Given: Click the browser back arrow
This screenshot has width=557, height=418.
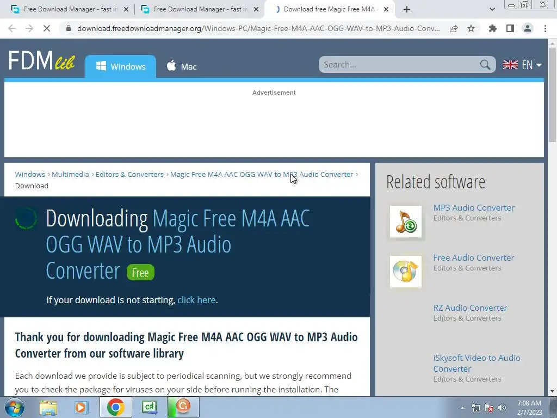Looking at the screenshot, I should tap(12, 28).
